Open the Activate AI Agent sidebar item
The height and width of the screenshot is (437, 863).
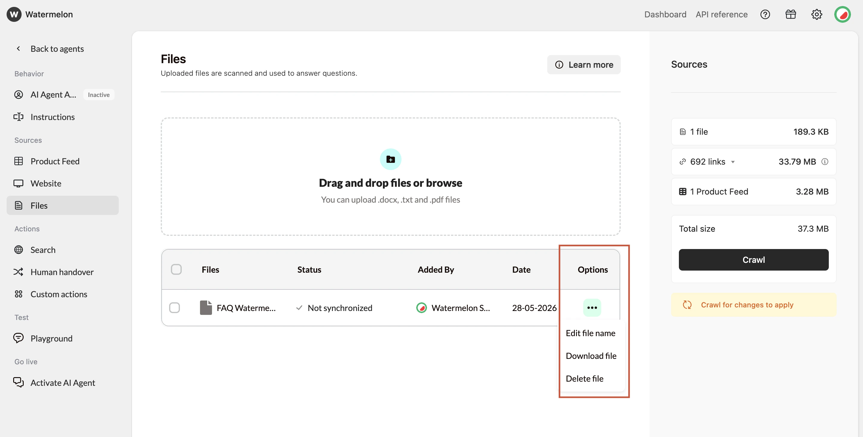(63, 382)
